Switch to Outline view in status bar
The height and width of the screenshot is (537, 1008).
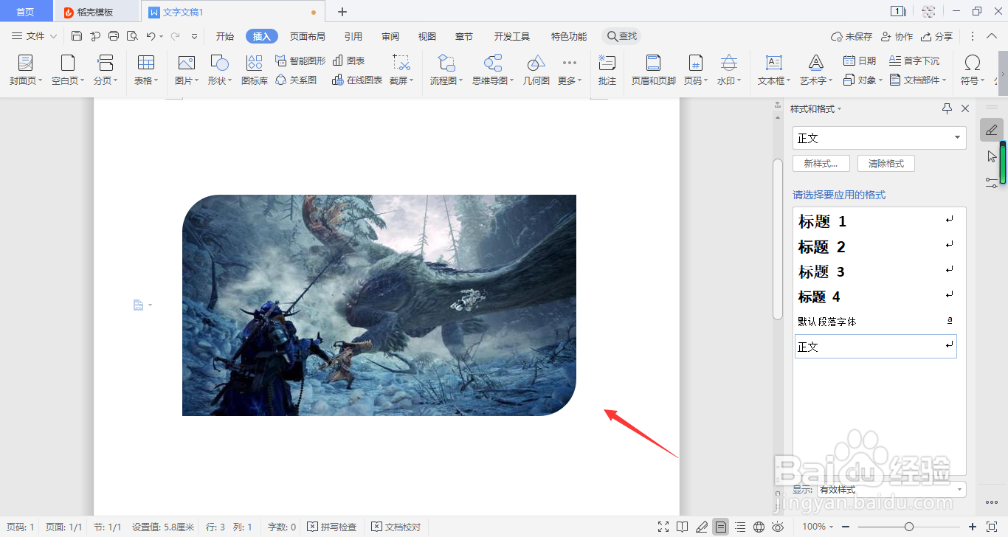coord(740,527)
